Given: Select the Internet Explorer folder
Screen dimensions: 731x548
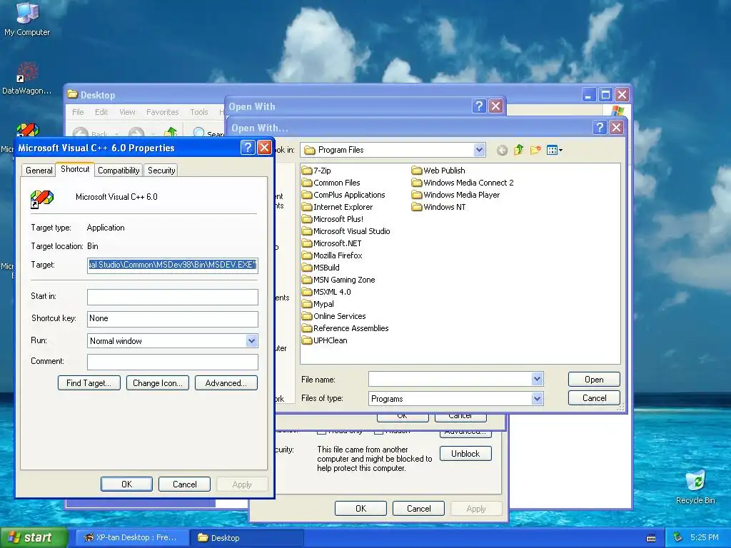Looking at the screenshot, I should (x=338, y=207).
